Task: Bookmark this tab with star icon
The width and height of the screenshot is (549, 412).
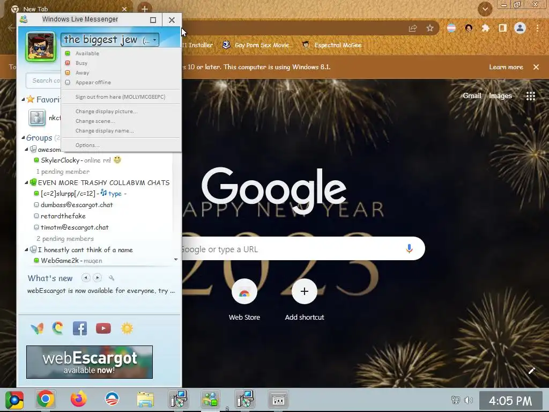Action: 430,28
